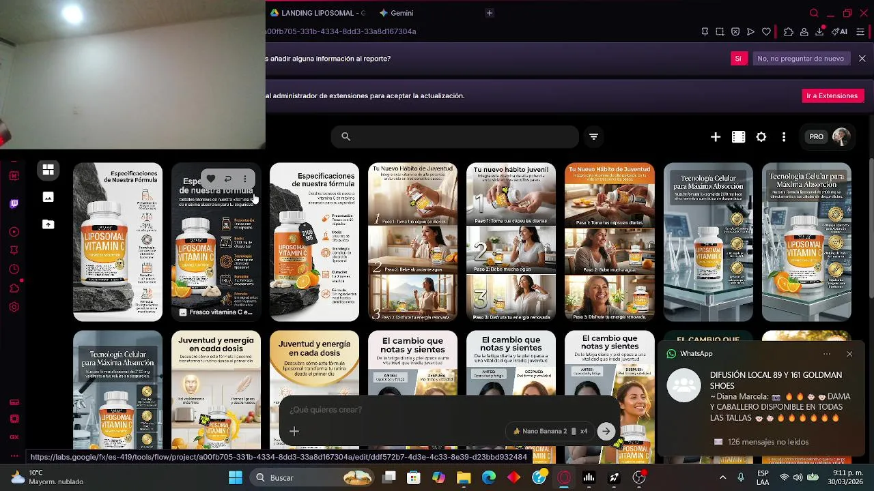
Task: Bookmark page with heart icon in address bar
Action: [766, 31]
